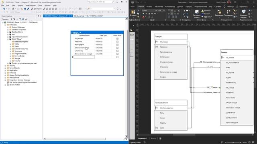Screen dimensions: 257x144
Task: Open the Table Designer menu
Action: pos(31,5)
